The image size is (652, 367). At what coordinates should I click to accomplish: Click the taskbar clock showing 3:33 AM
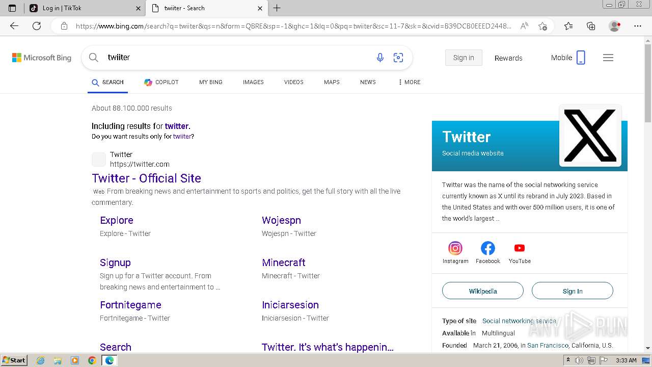tap(626, 360)
